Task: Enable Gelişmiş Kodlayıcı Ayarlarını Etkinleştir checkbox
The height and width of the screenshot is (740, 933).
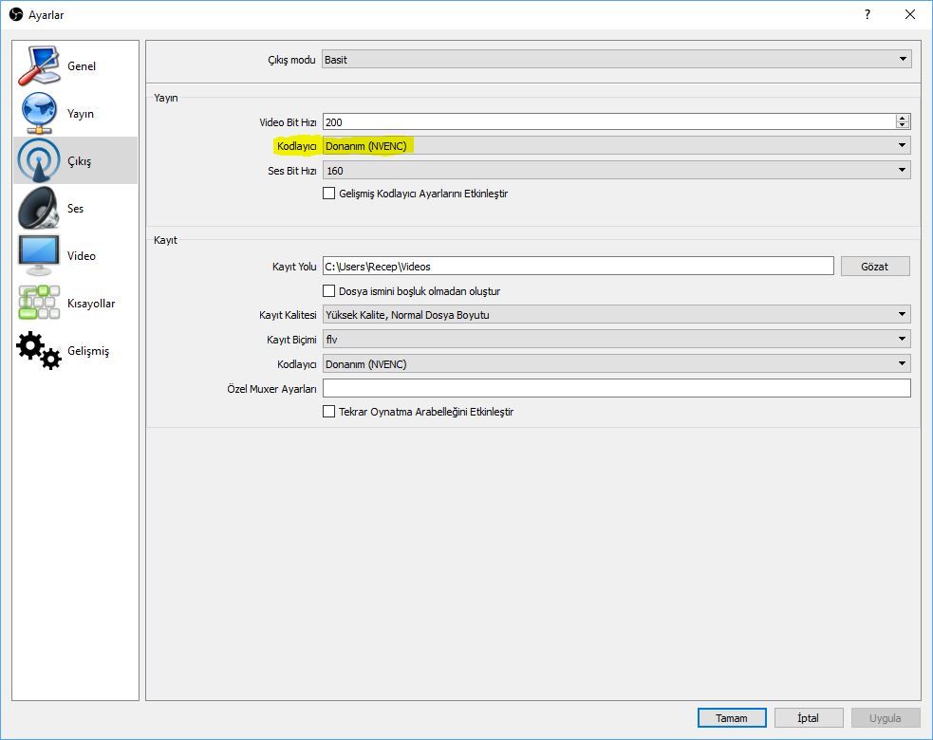Action: click(x=328, y=194)
